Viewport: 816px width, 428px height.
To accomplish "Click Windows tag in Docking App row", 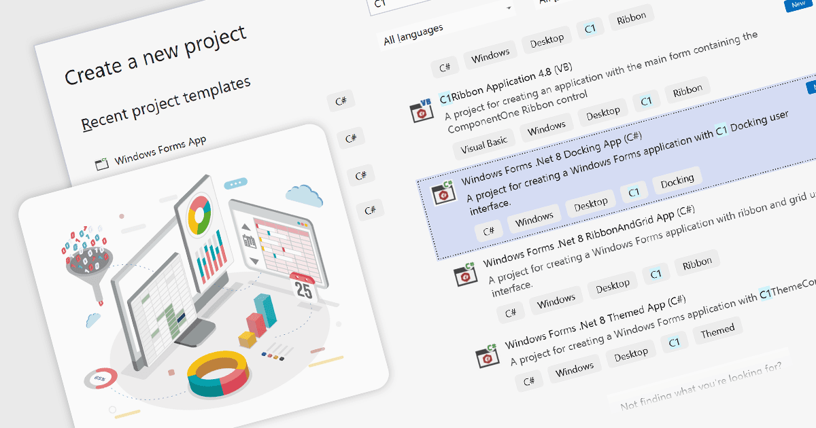I will [534, 218].
